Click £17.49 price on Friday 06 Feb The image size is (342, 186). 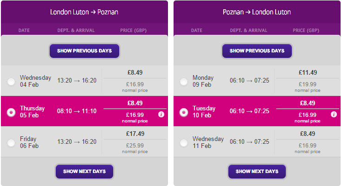point(135,134)
